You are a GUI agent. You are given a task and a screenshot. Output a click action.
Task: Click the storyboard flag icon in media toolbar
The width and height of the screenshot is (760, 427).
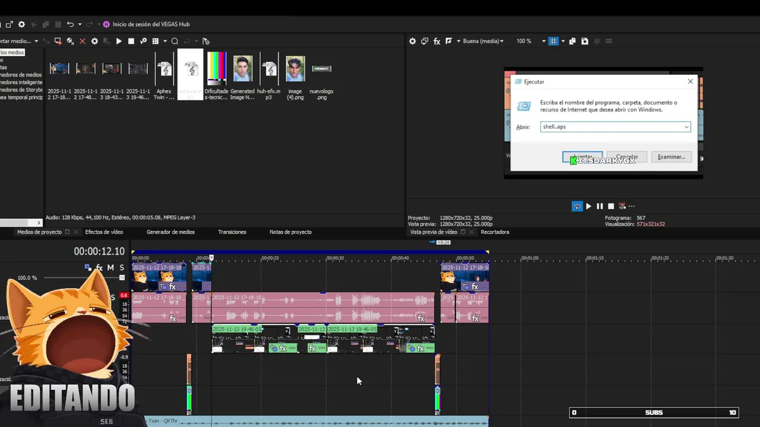206,42
